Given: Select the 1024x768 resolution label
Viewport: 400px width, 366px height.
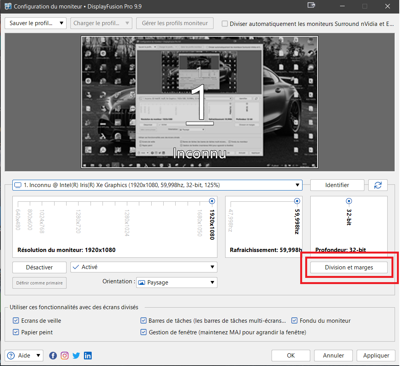Looking at the screenshot, I should coord(42,221).
